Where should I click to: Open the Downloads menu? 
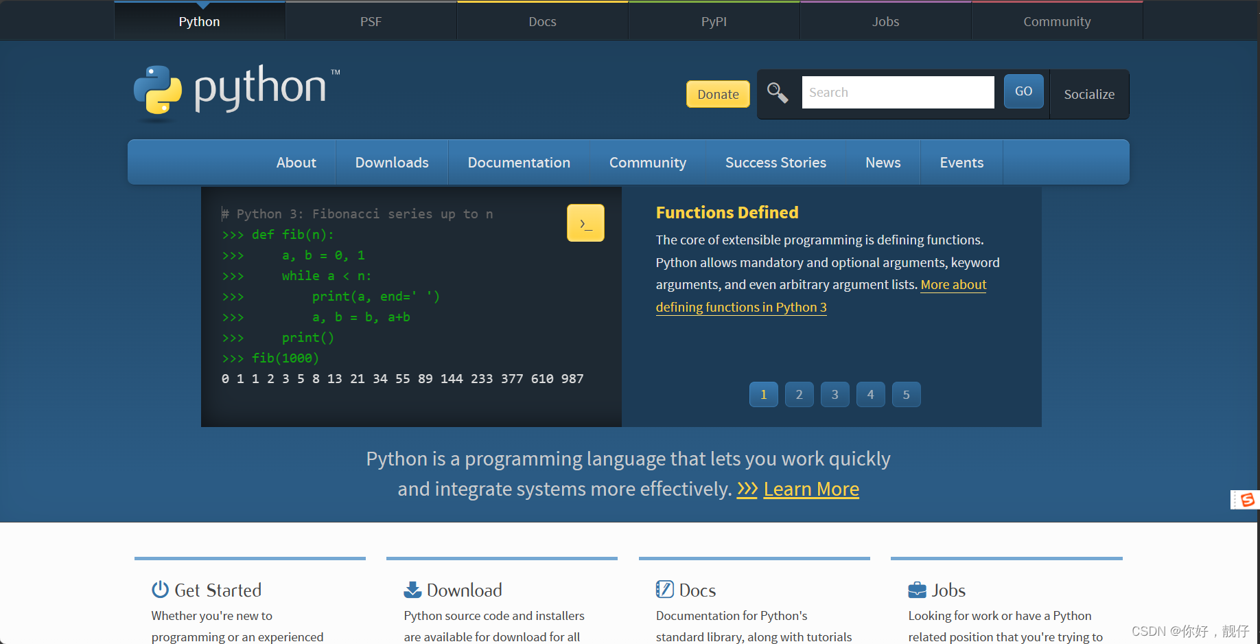point(392,162)
